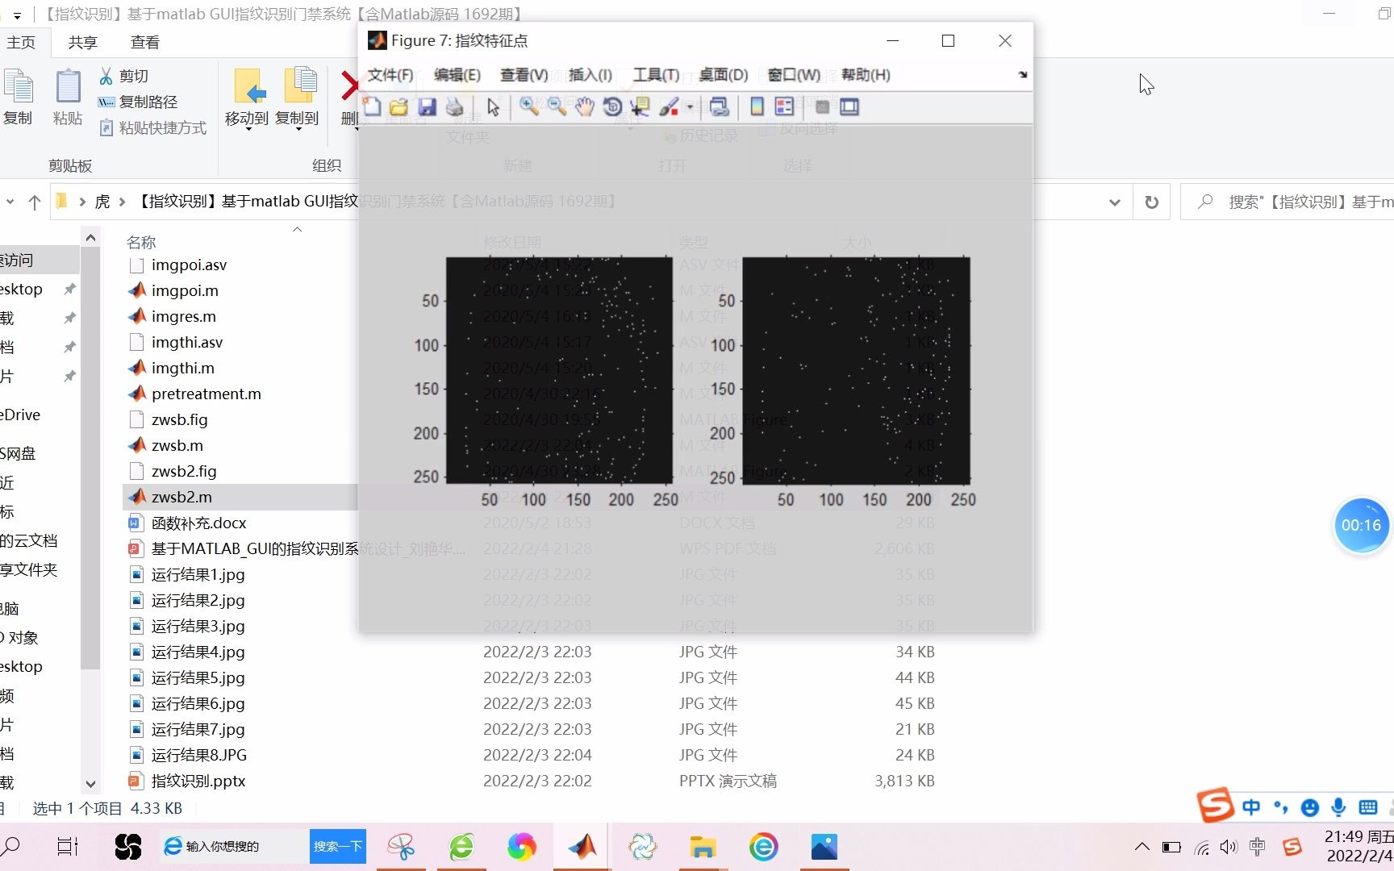The height and width of the screenshot is (871, 1394).
Task: Insert a colorbar into the figure
Action: click(x=755, y=106)
